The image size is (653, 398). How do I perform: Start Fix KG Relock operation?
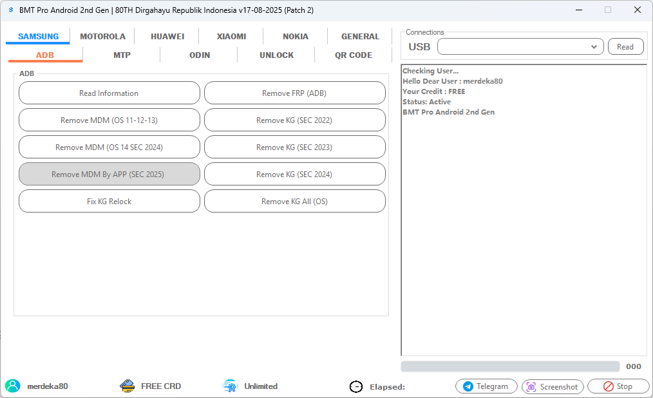109,201
